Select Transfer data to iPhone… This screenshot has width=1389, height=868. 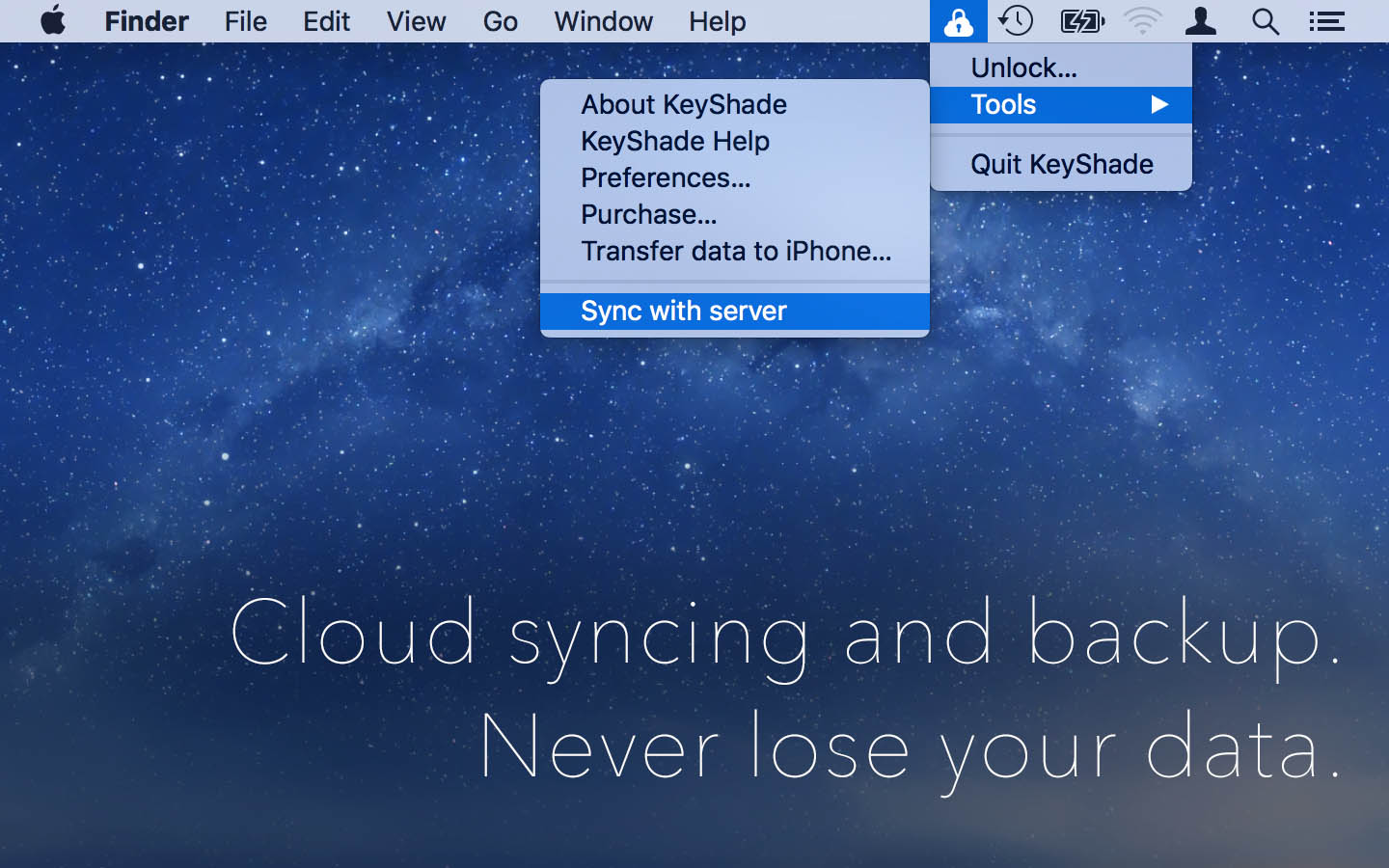735,251
